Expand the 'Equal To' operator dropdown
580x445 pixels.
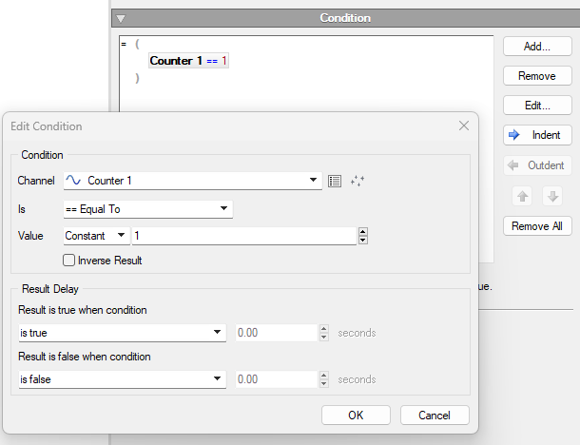tap(147, 209)
